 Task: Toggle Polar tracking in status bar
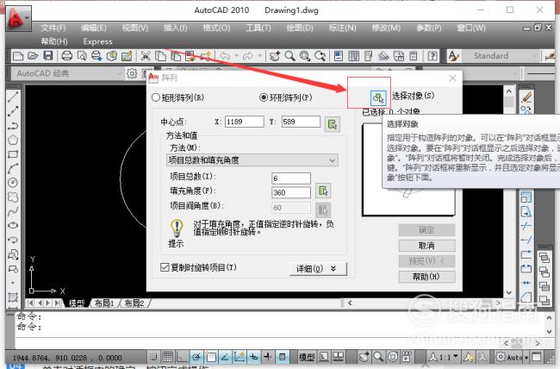(x=196, y=356)
